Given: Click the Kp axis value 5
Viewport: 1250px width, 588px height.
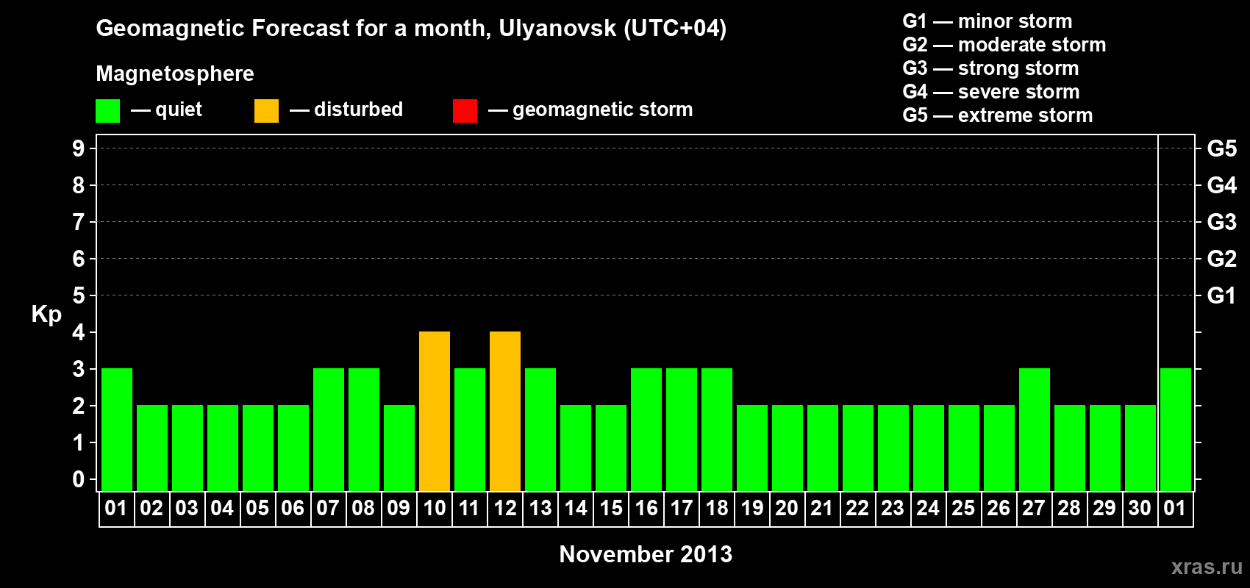Looking at the screenshot, I should [x=79, y=295].
